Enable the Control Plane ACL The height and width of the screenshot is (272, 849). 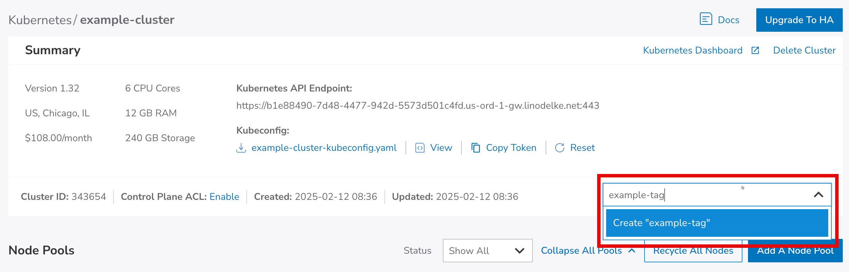(224, 197)
